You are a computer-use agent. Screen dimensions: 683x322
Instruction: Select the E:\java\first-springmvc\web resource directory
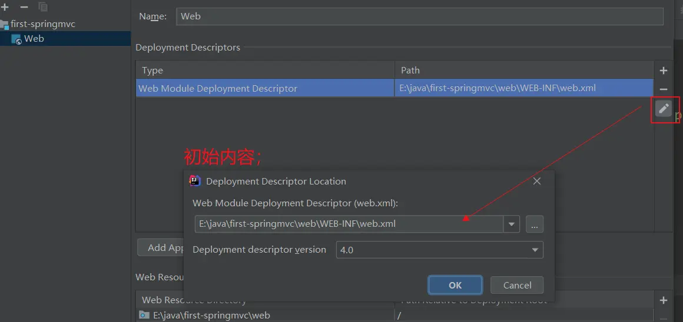[x=265, y=315]
